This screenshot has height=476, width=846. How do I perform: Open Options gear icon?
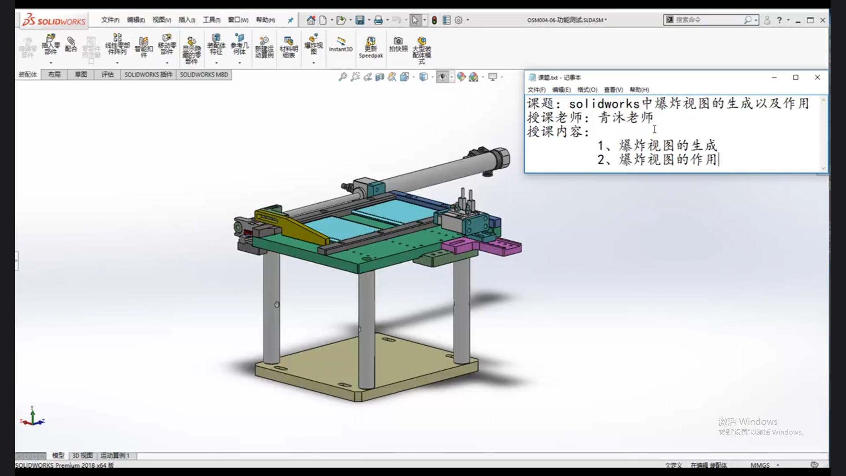pos(459,20)
